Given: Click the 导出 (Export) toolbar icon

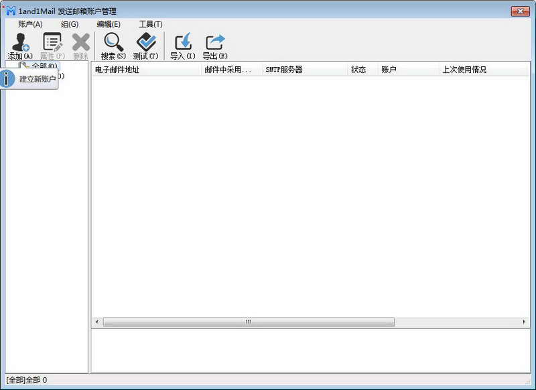Looking at the screenshot, I should pyautogui.click(x=214, y=43).
